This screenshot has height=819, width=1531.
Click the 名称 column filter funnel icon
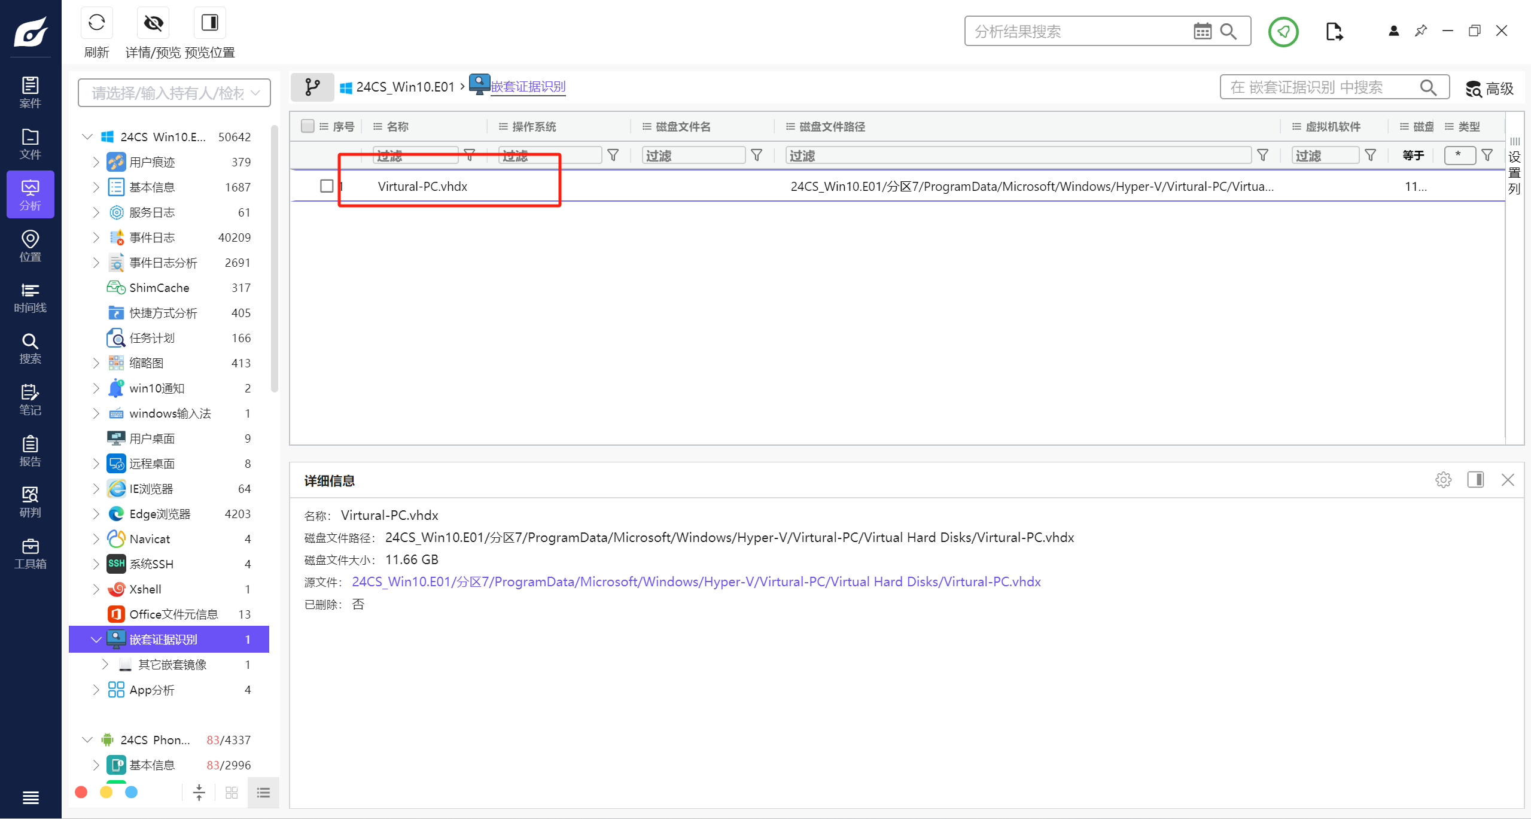(470, 156)
